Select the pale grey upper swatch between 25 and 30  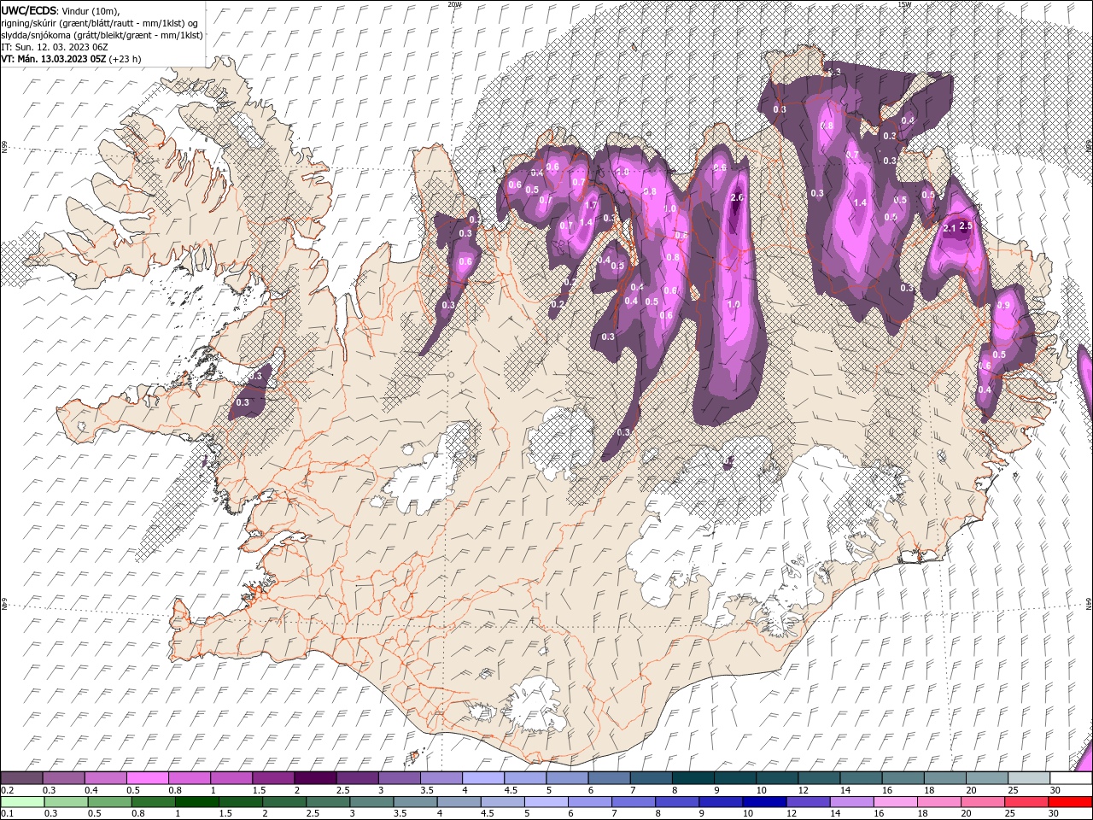(x=1029, y=778)
